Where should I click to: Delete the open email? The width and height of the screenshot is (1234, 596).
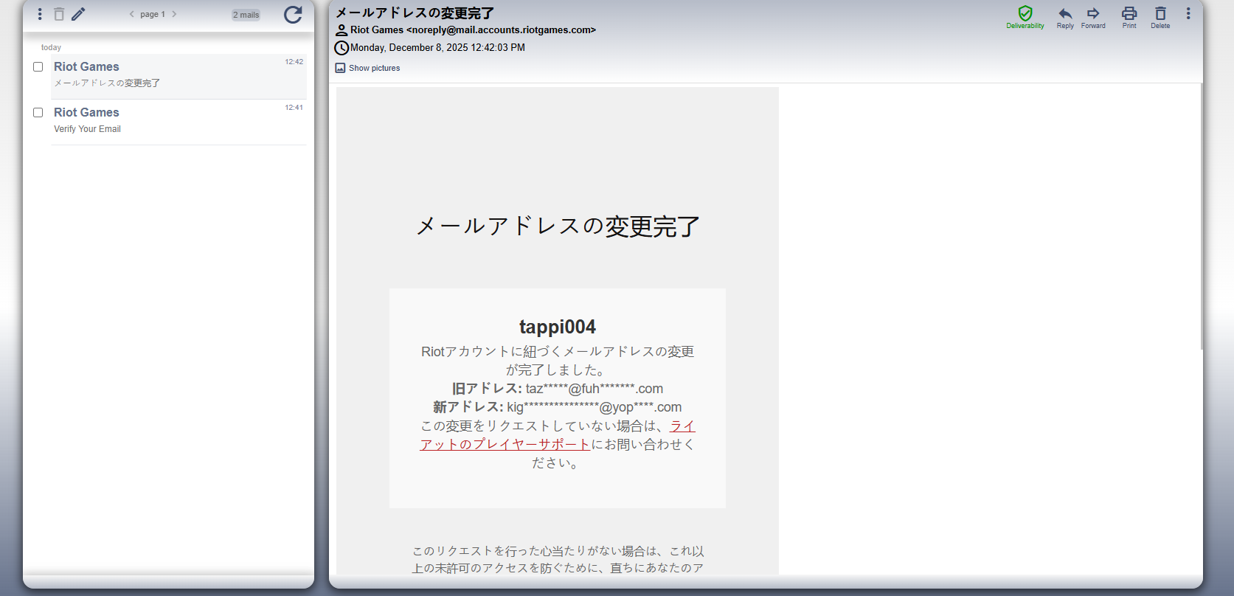click(x=1160, y=17)
